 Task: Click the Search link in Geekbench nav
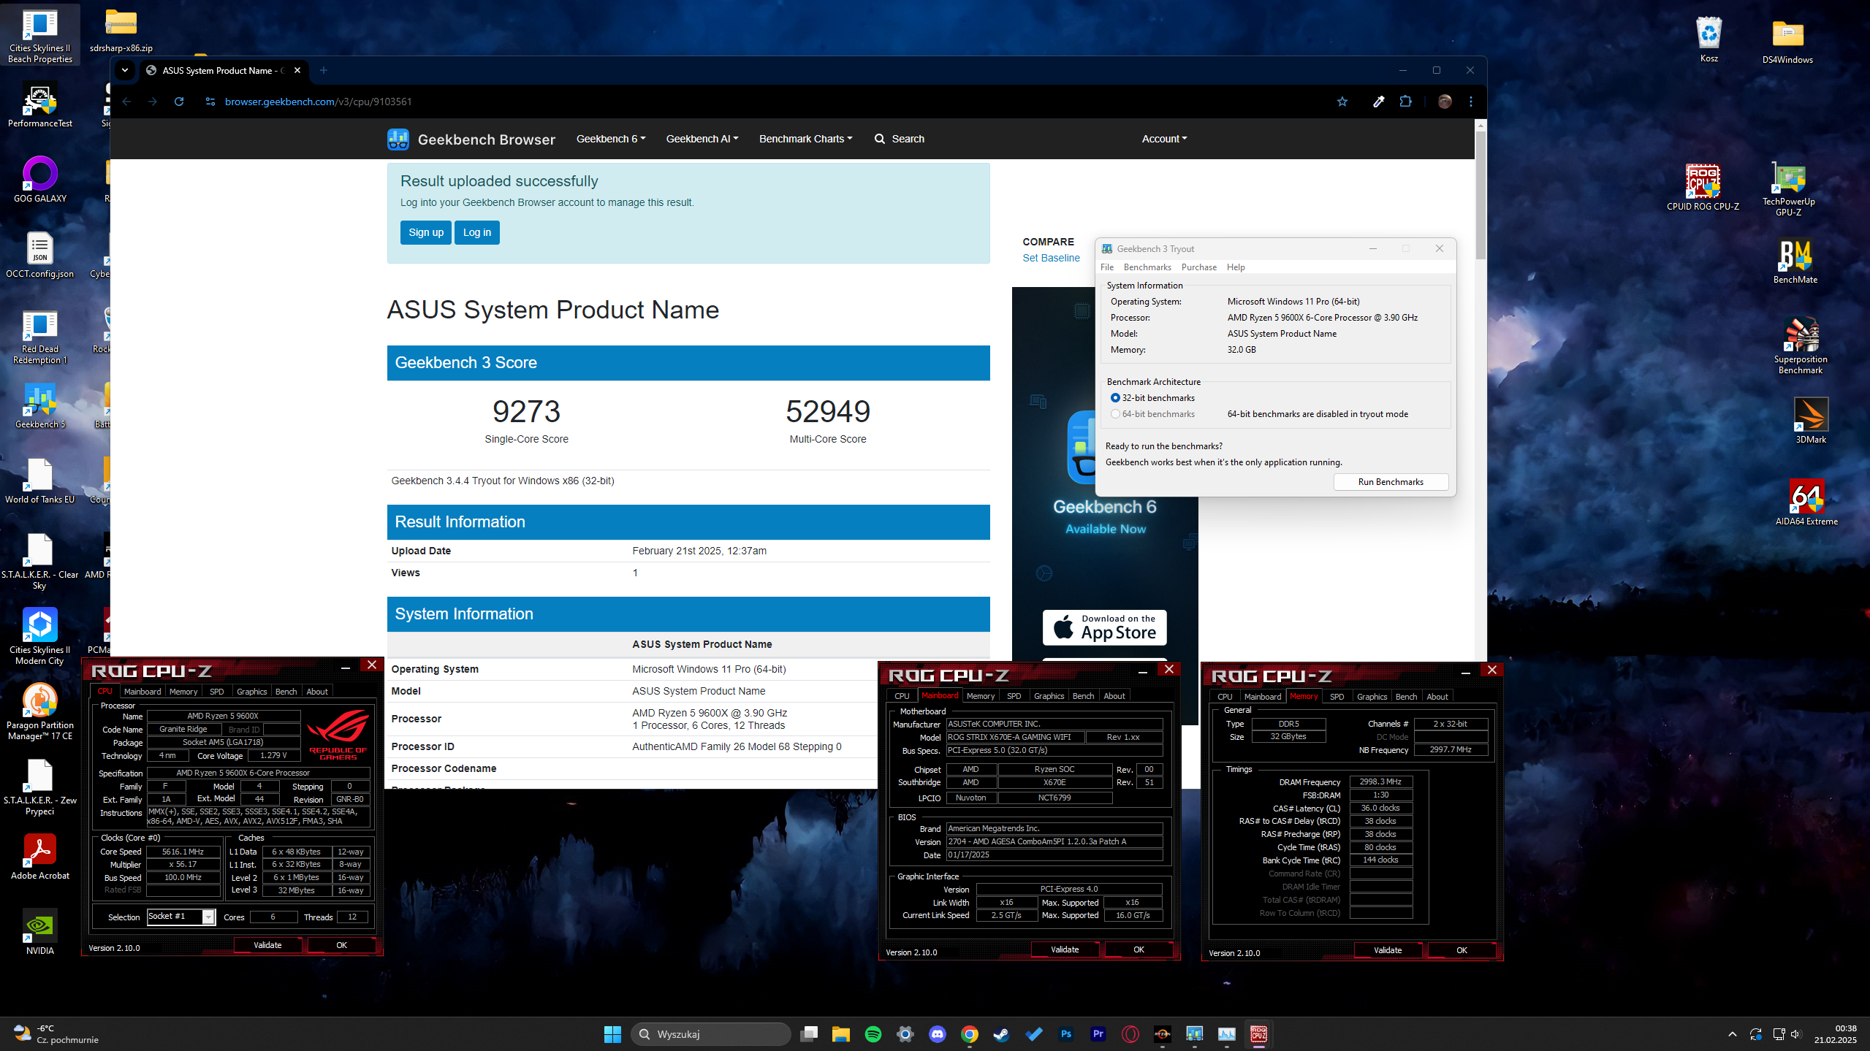900,139
